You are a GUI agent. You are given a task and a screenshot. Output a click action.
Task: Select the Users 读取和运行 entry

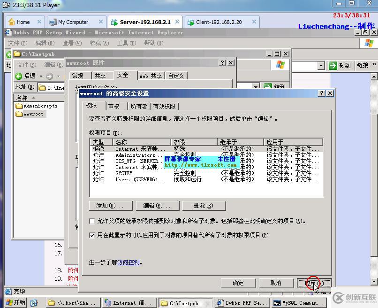pyautogui.click(x=206, y=179)
